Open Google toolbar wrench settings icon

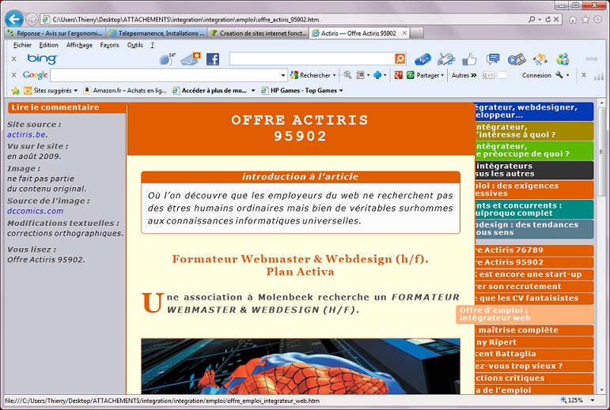point(559,75)
